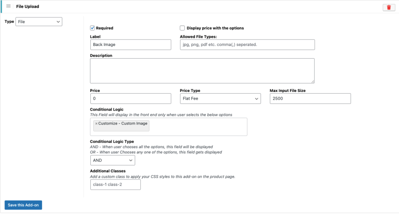Screen dimensions: 399x214
Task: Click the Save this Add-on button
Action: (23, 205)
